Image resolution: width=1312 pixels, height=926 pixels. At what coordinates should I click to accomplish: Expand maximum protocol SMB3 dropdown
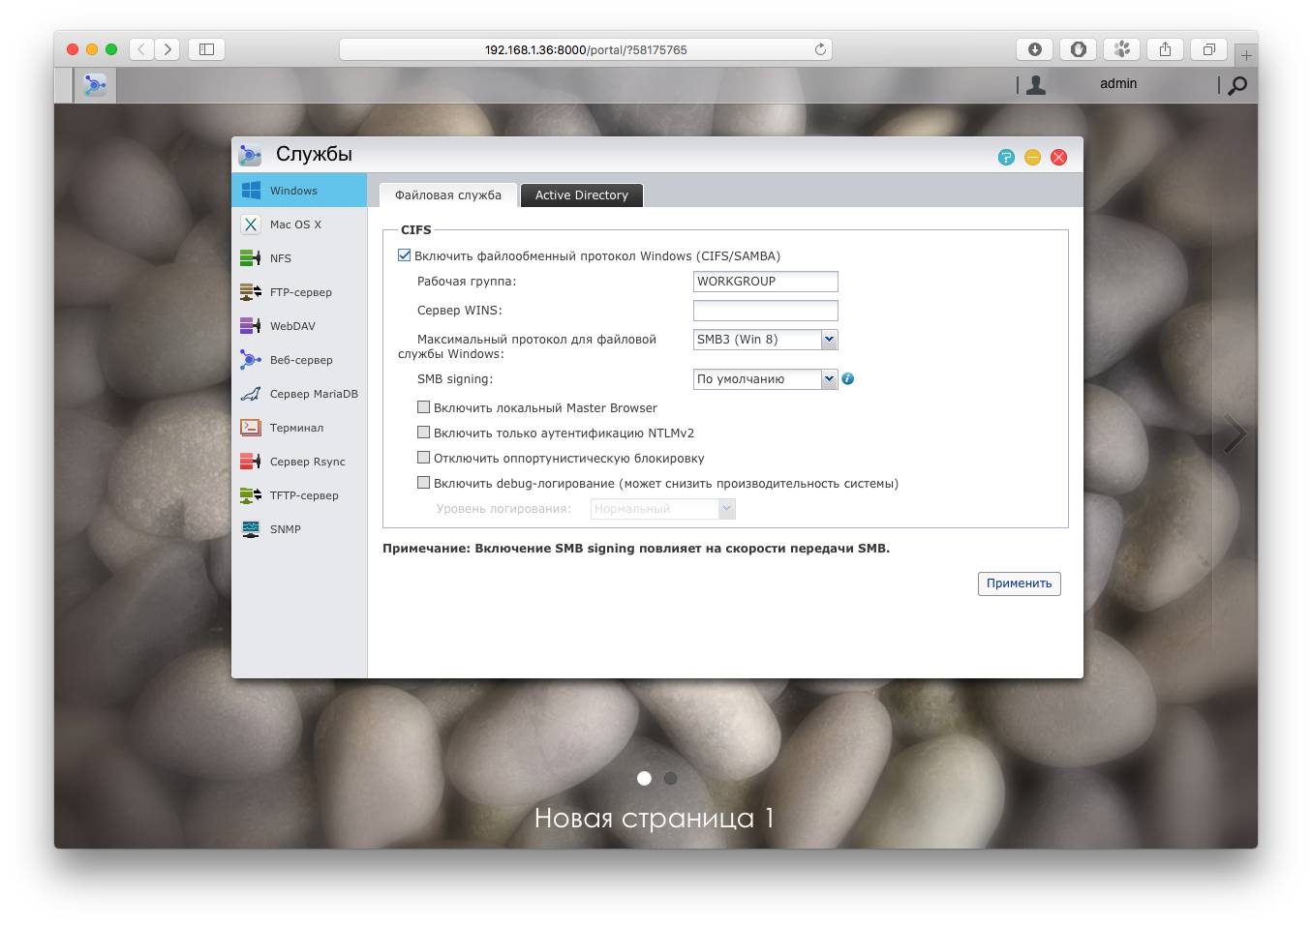pyautogui.click(x=829, y=340)
